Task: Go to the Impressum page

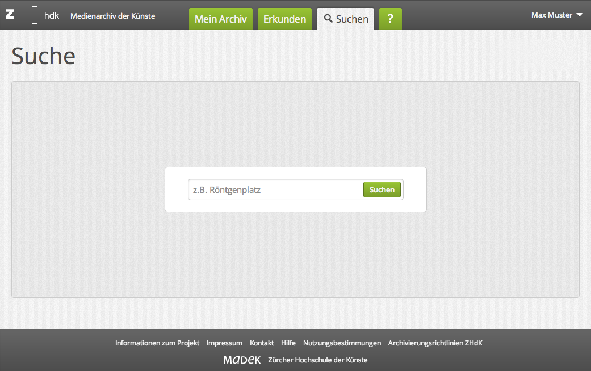Action: 224,343
